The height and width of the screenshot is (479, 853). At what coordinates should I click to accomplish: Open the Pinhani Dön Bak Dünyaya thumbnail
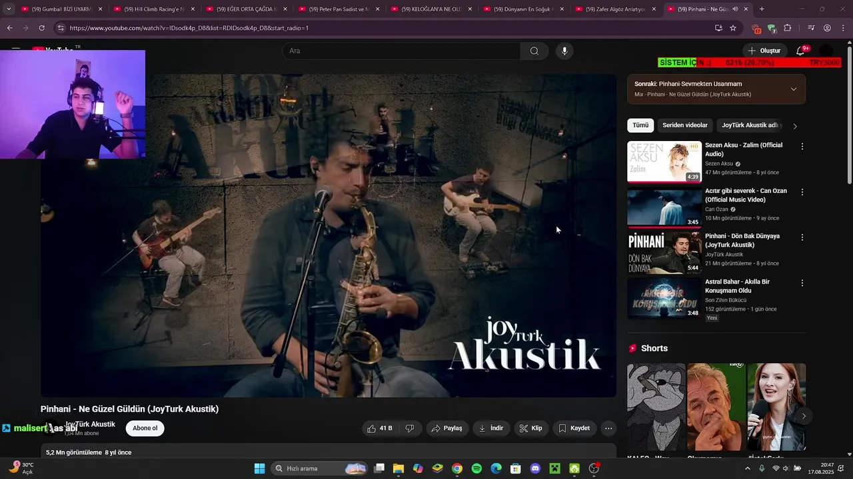[x=664, y=253]
